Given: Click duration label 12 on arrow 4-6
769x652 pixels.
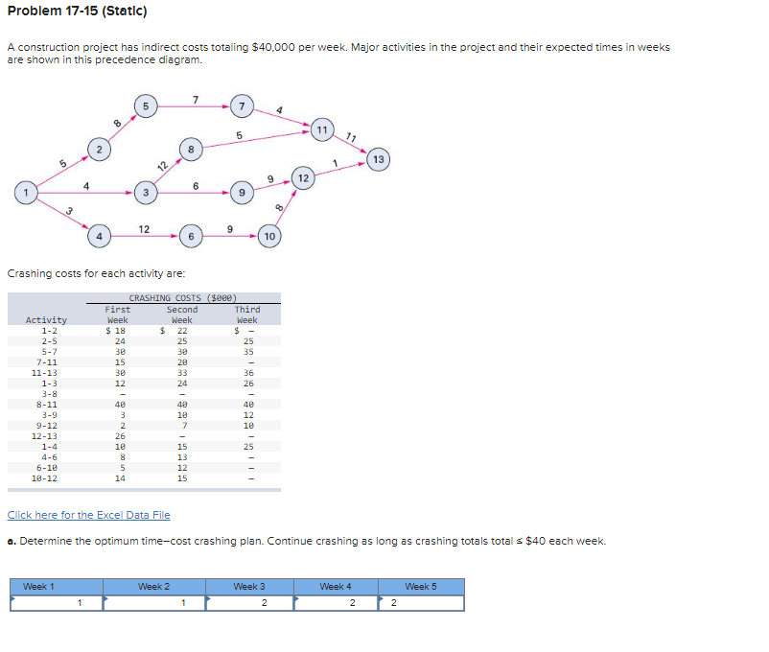Looking at the screenshot, I should 144,229.
